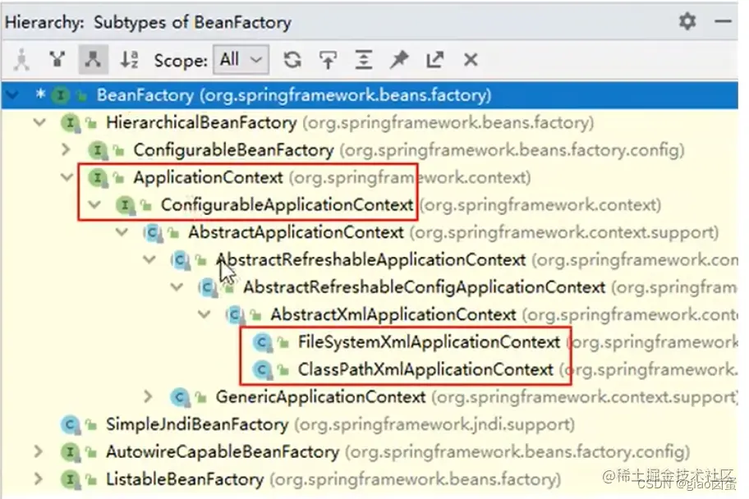Screen dimensions: 749x499
Task: Collapse the AbstractApplicationContext node
Action: click(x=122, y=232)
